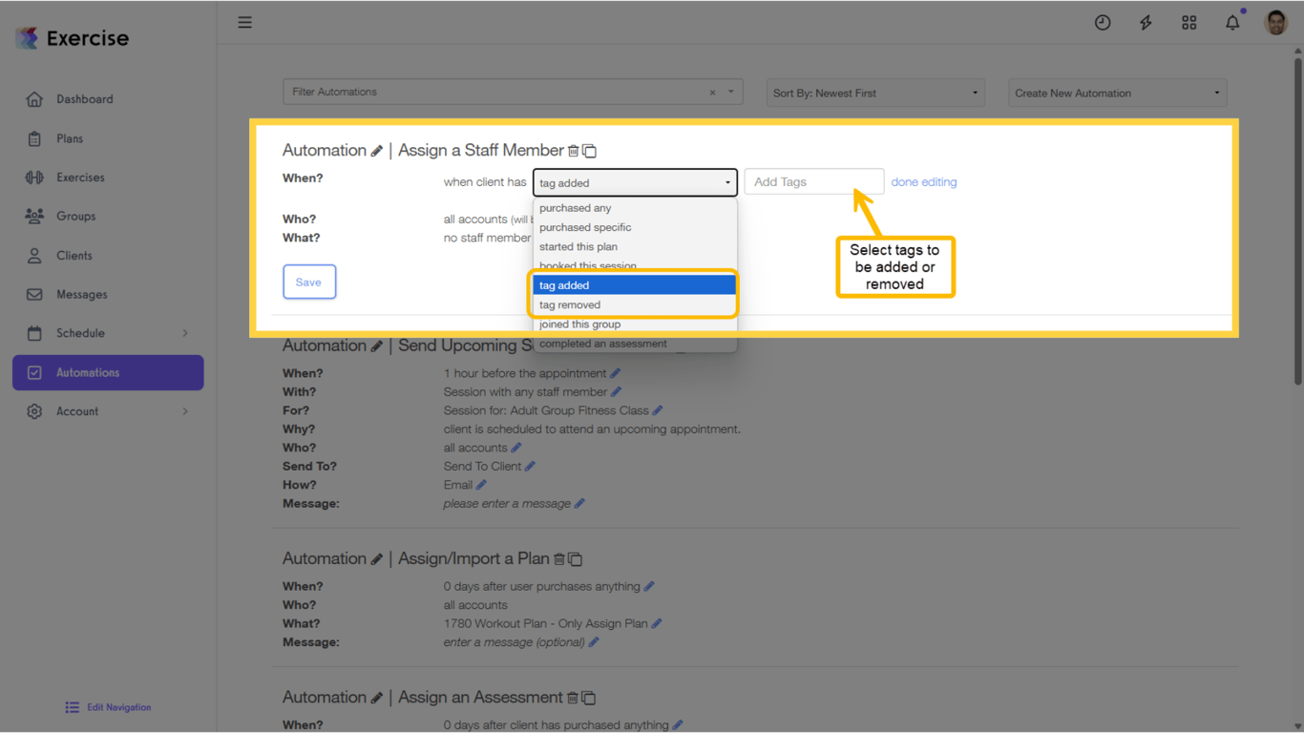Open notifications via the bell icon
This screenshot has height=733, width=1304.
click(1231, 21)
